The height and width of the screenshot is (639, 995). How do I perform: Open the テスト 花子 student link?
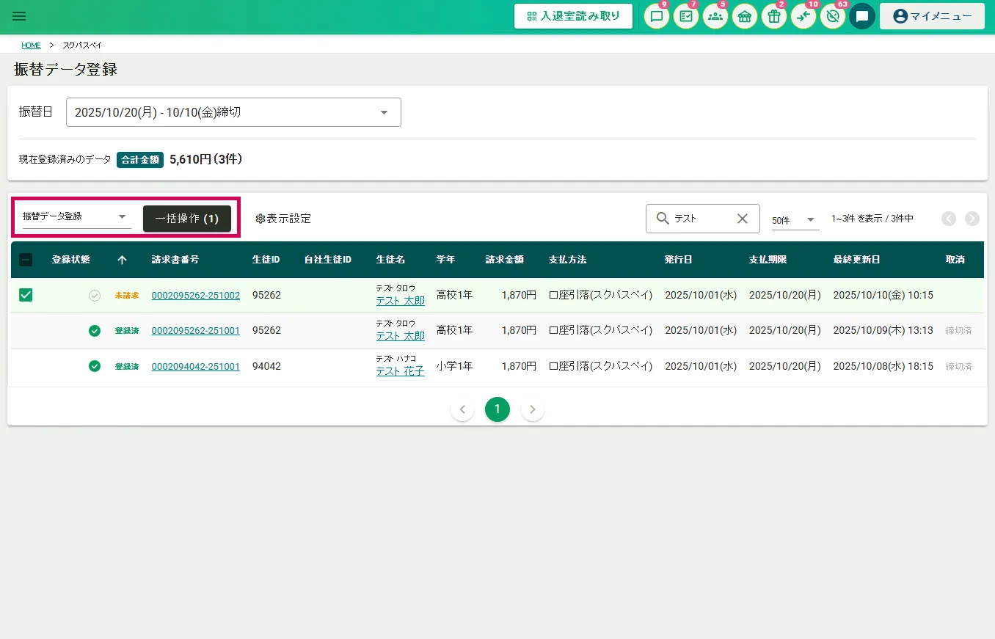click(400, 371)
